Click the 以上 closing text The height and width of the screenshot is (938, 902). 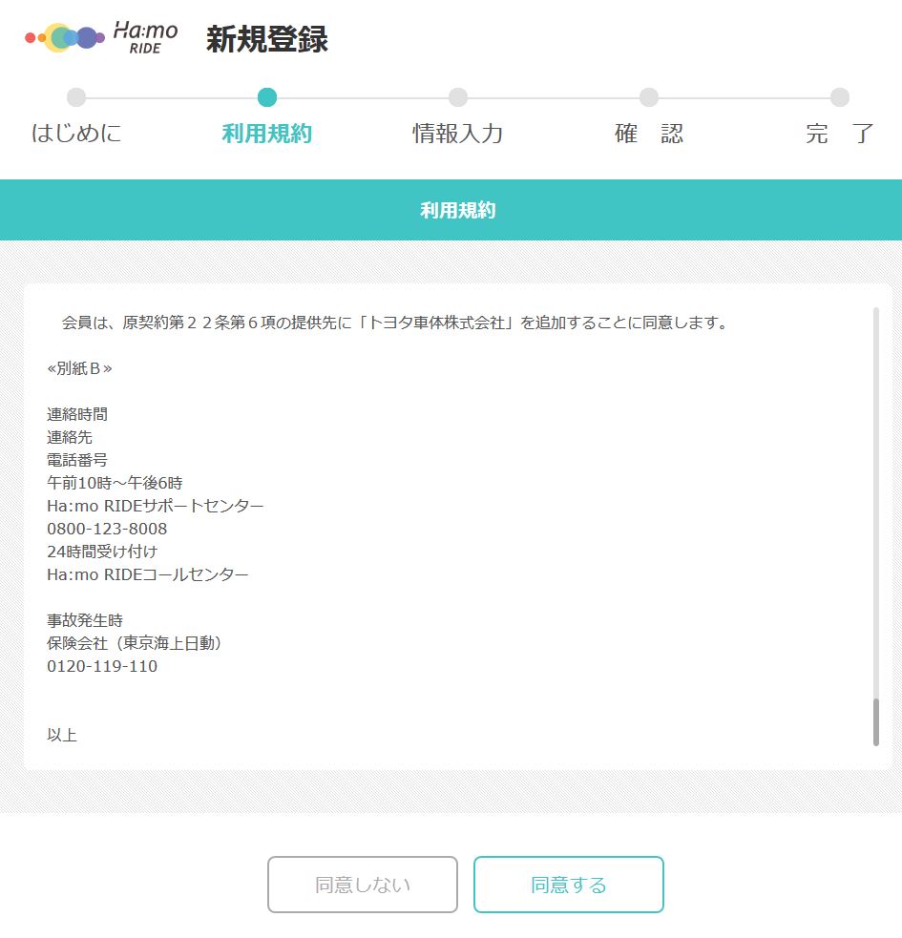[x=62, y=735]
